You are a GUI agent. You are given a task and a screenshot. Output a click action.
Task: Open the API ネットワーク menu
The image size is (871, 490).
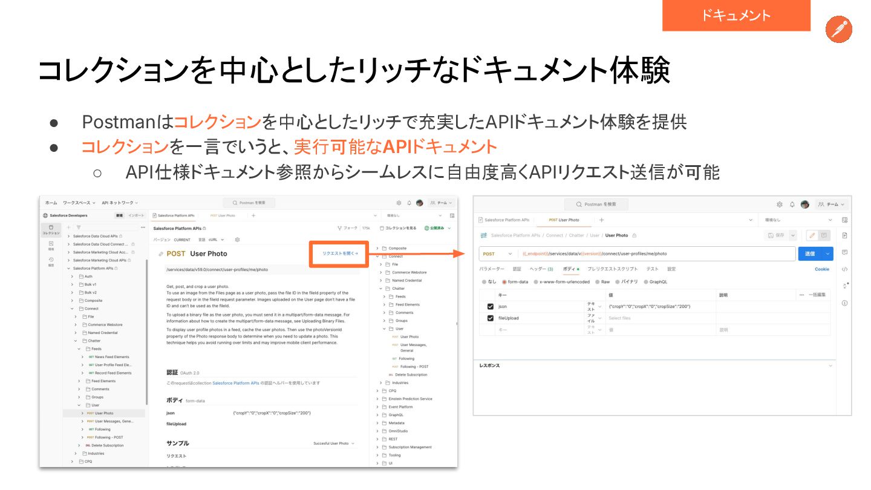tap(120, 203)
